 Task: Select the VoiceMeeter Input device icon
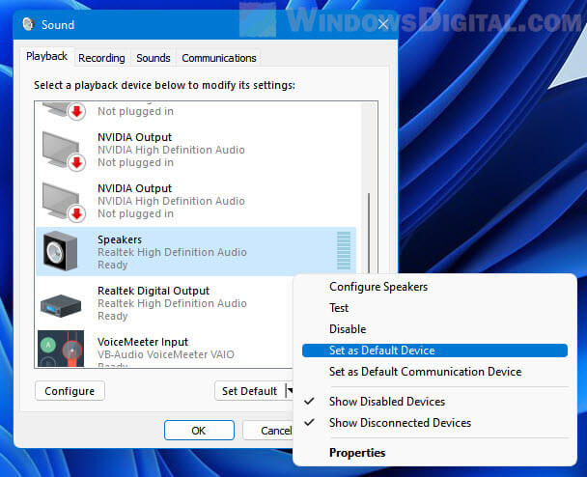point(61,349)
